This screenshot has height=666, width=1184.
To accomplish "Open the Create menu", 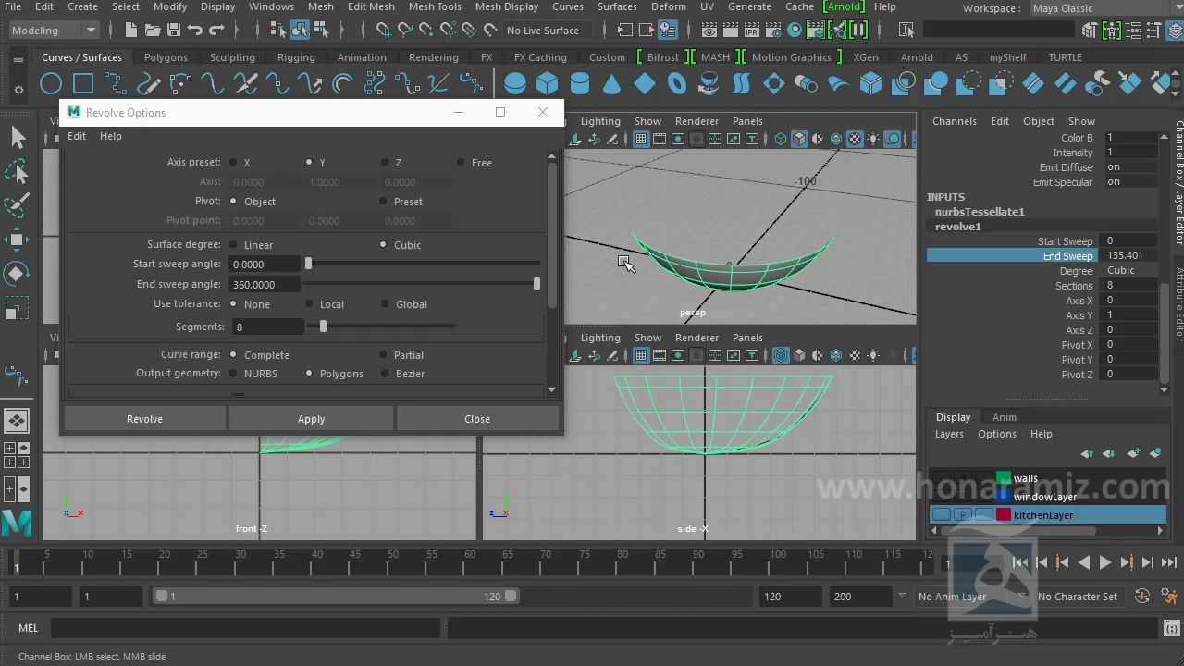I will click(82, 6).
